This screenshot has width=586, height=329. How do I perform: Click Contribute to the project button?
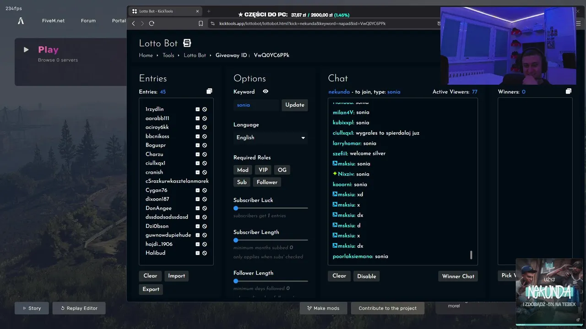pos(387,308)
